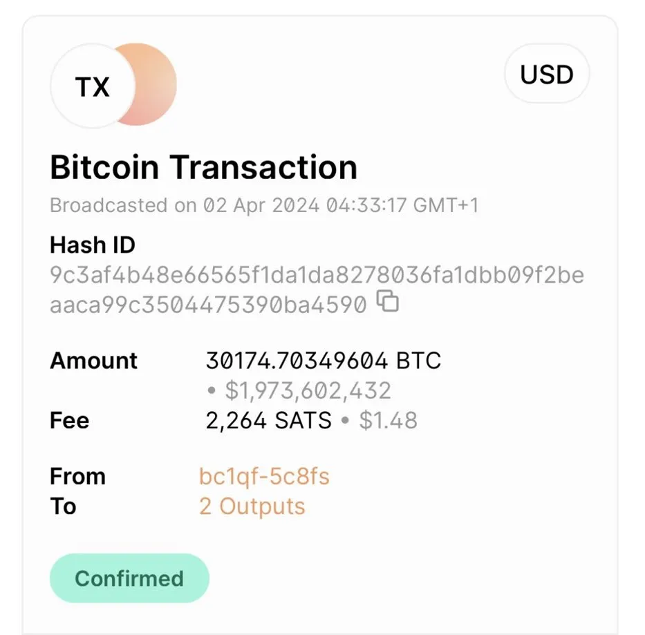
Task: Click the From label
Action: [x=77, y=477]
